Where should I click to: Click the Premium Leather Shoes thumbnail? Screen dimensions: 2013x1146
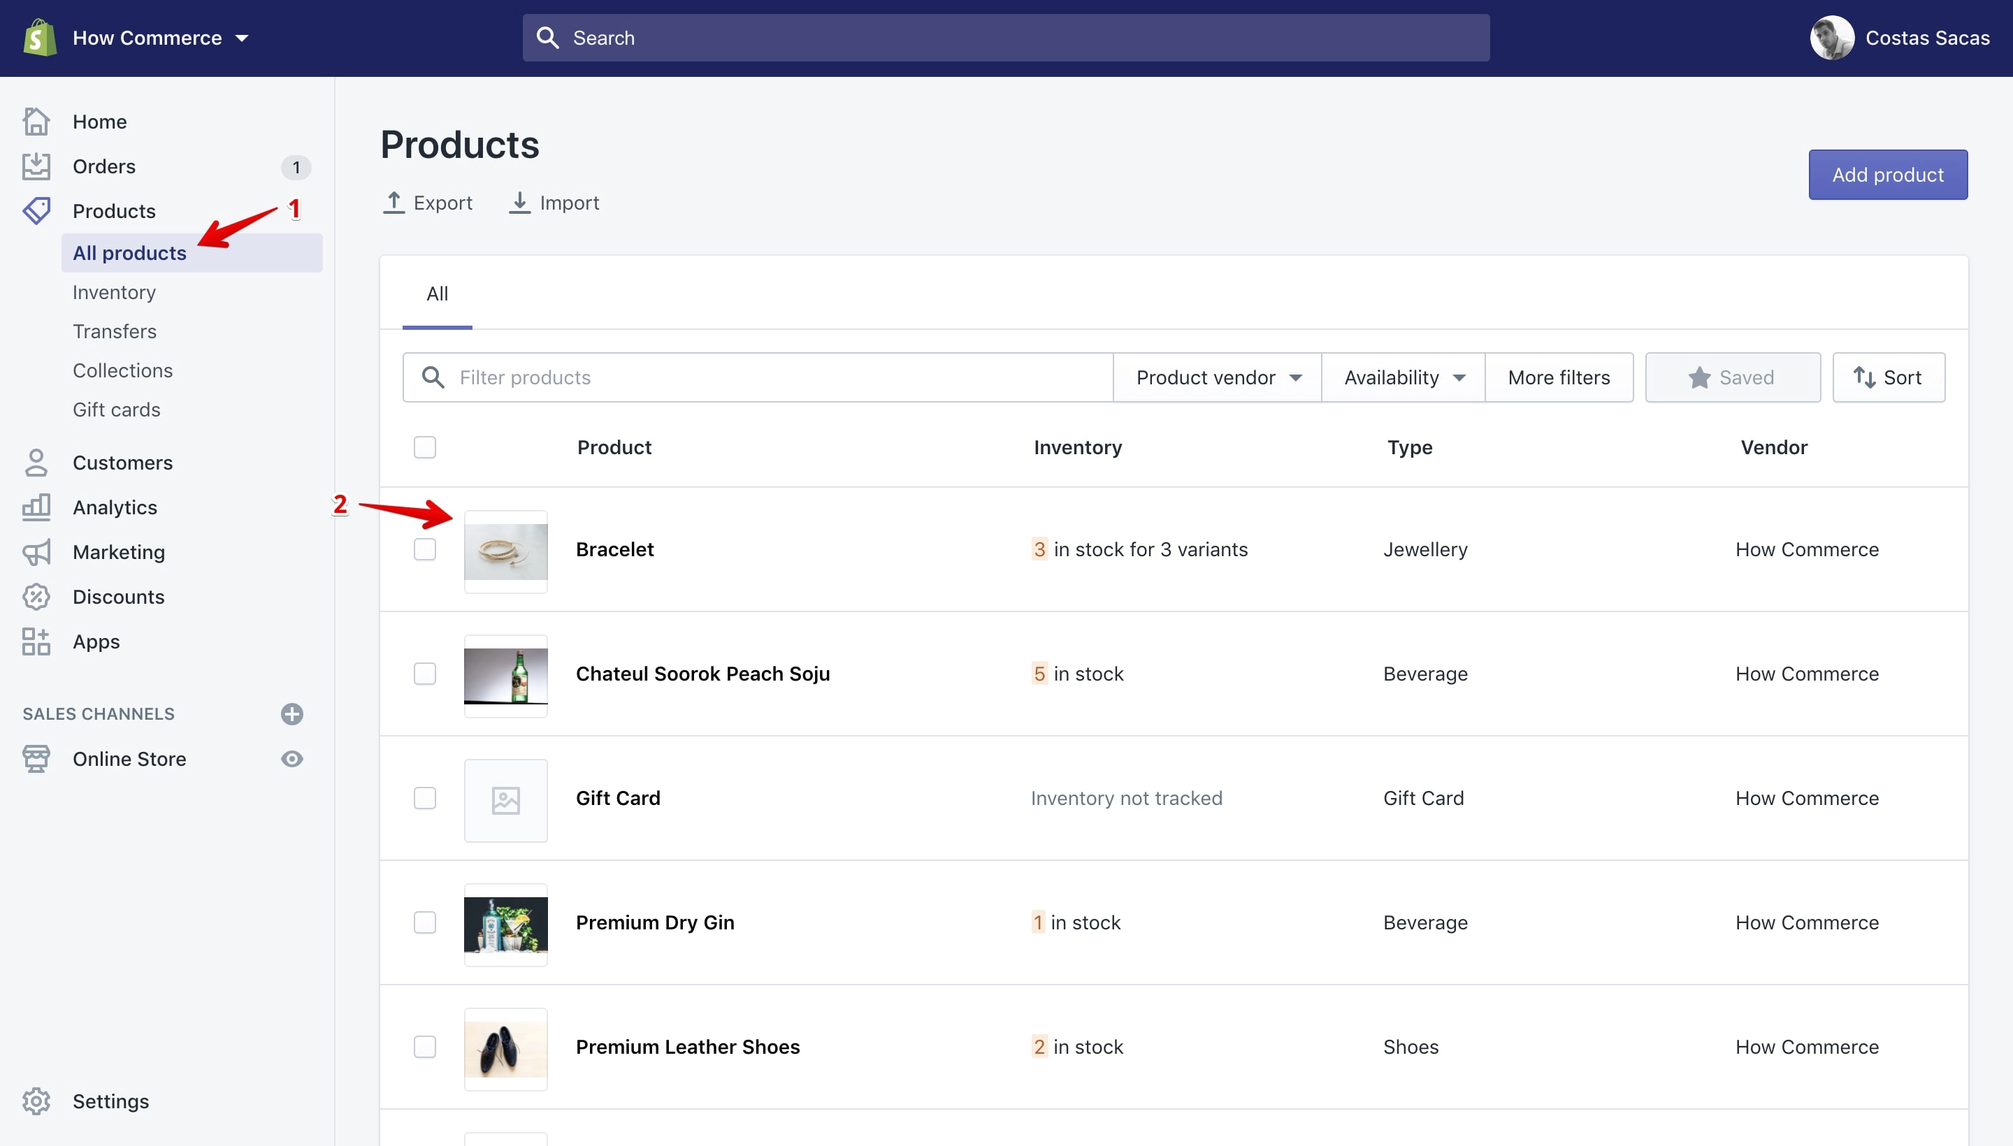pos(505,1049)
